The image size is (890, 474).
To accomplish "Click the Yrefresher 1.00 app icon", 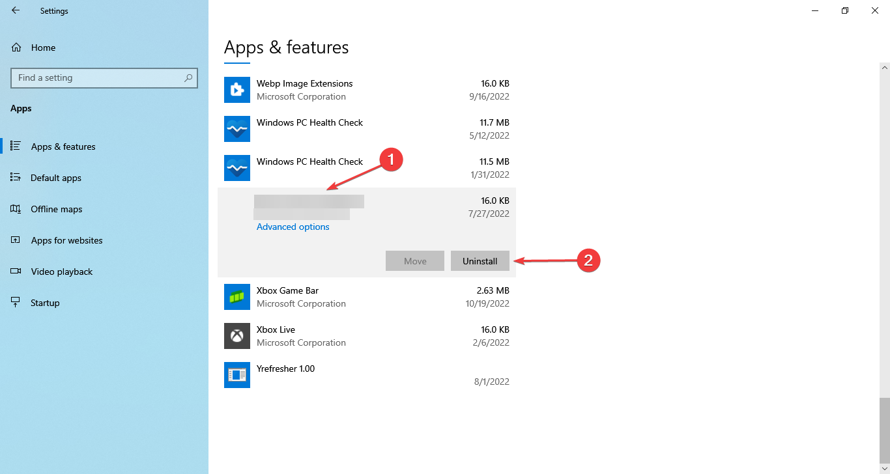I will (237, 375).
